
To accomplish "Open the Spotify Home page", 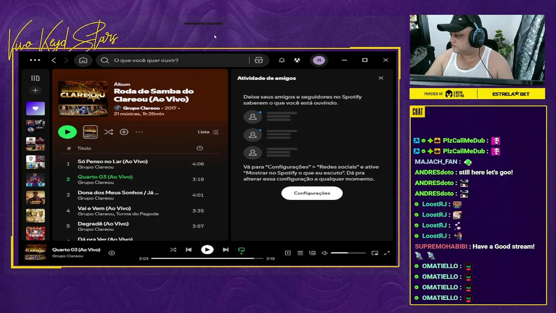I will [x=83, y=60].
